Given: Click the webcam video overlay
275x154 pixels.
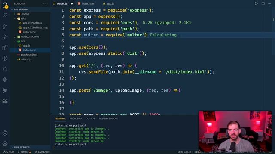Looking at the screenshot, I should pyautogui.click(x=235, y=131).
